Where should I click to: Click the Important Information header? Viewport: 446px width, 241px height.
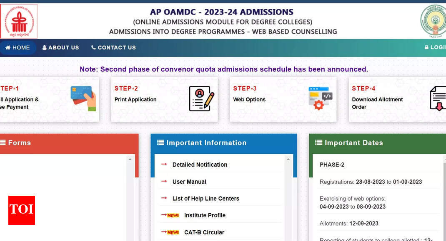point(223,143)
